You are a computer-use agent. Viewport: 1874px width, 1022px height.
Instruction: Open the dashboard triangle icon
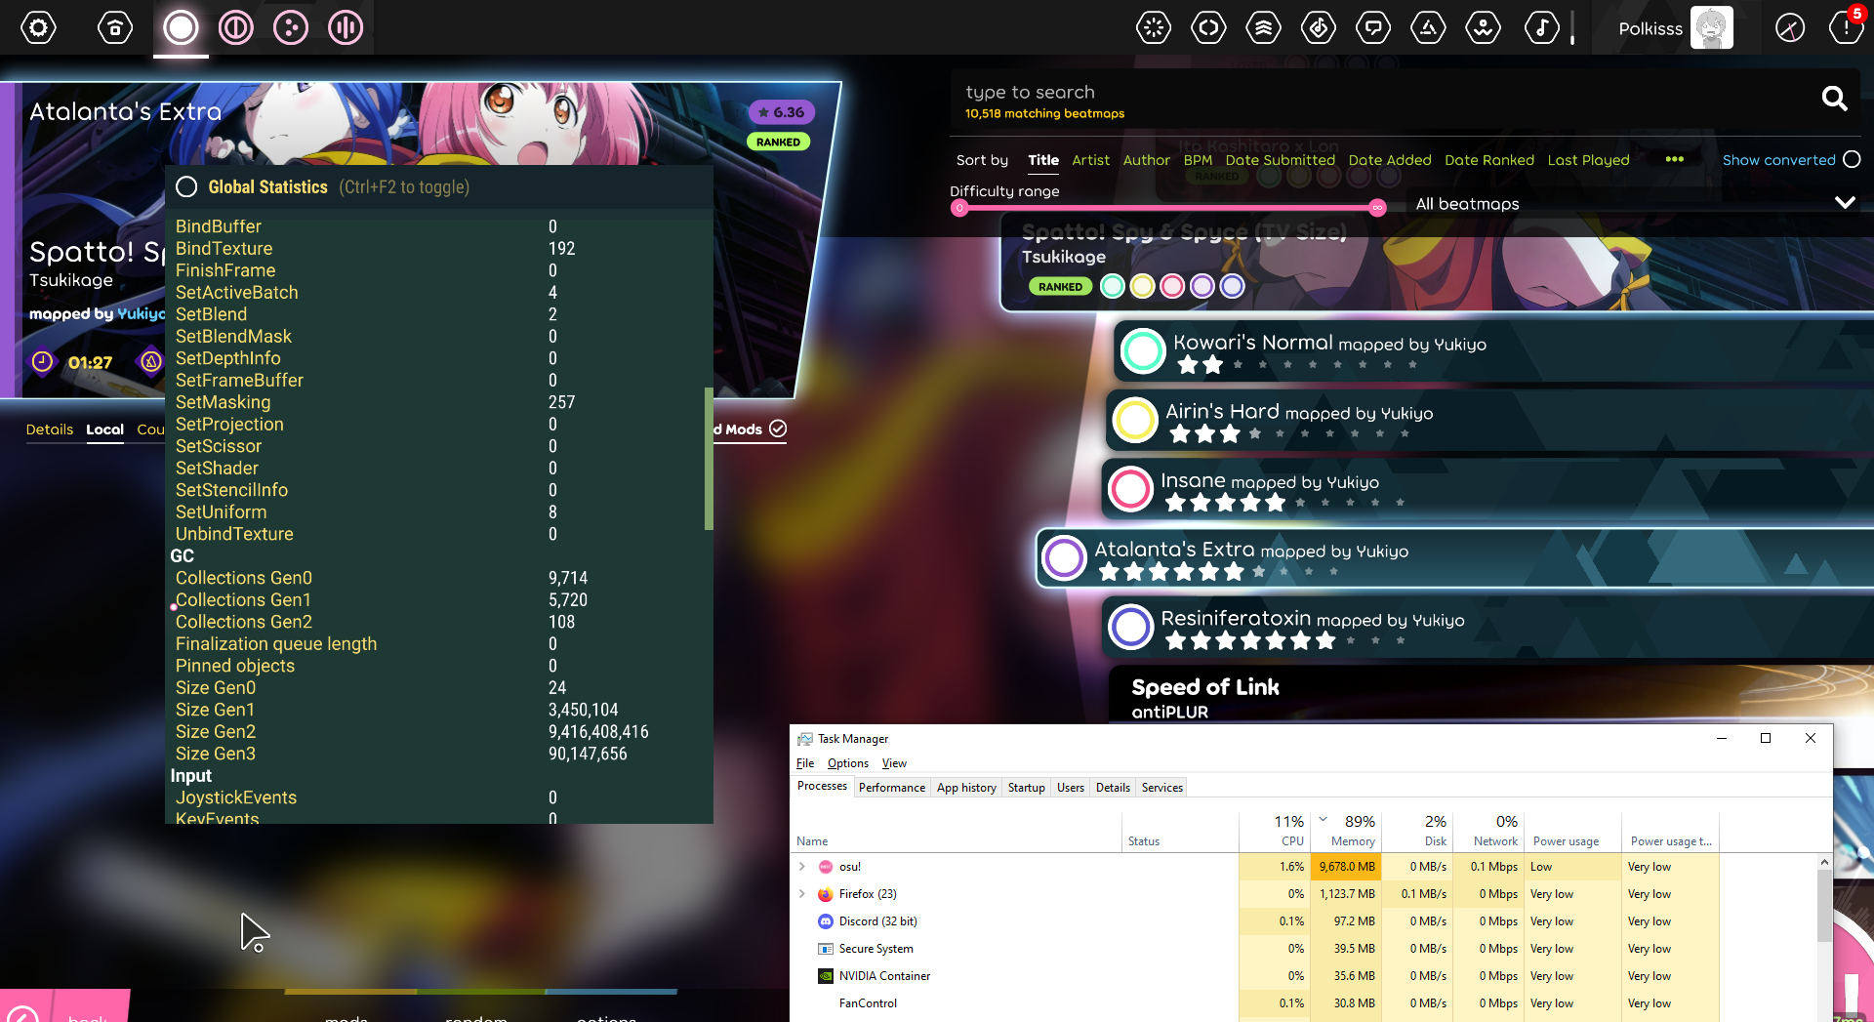coord(1428,27)
